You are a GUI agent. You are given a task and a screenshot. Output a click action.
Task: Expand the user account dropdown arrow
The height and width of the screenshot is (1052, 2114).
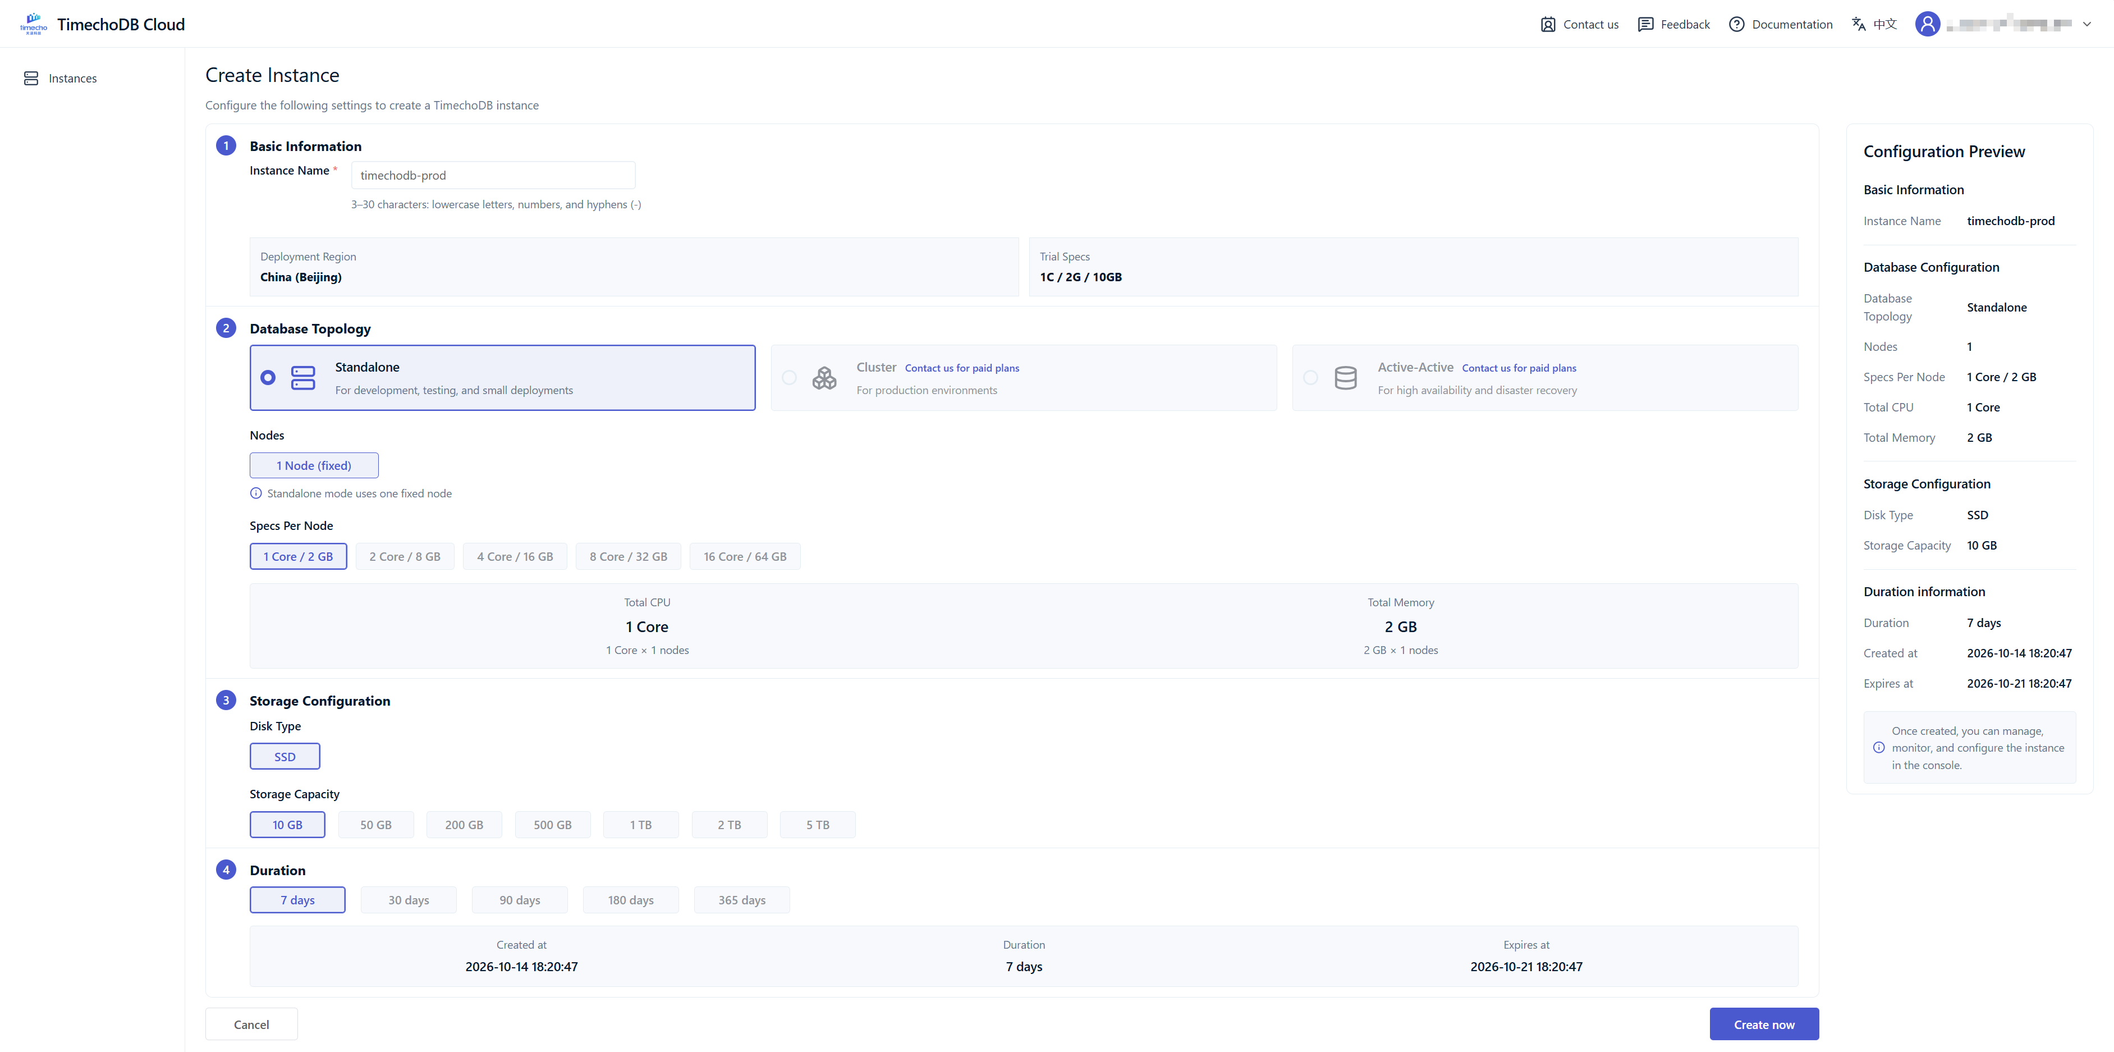click(2087, 25)
